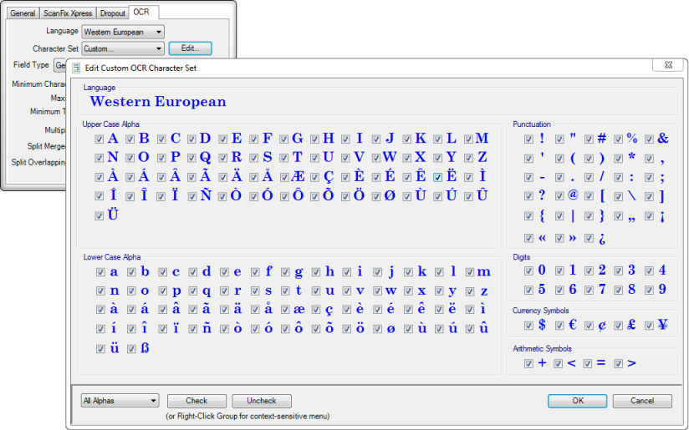Switch to the General tab

pyautogui.click(x=23, y=13)
